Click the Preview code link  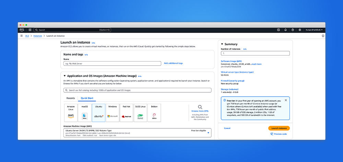[280, 134]
